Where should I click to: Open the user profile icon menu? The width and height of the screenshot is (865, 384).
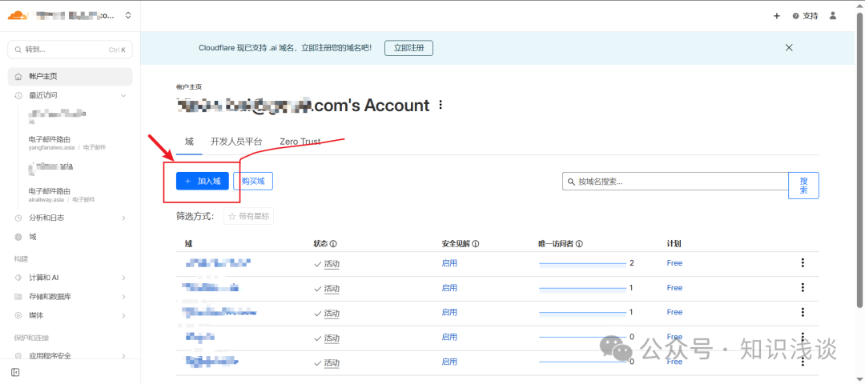[833, 15]
